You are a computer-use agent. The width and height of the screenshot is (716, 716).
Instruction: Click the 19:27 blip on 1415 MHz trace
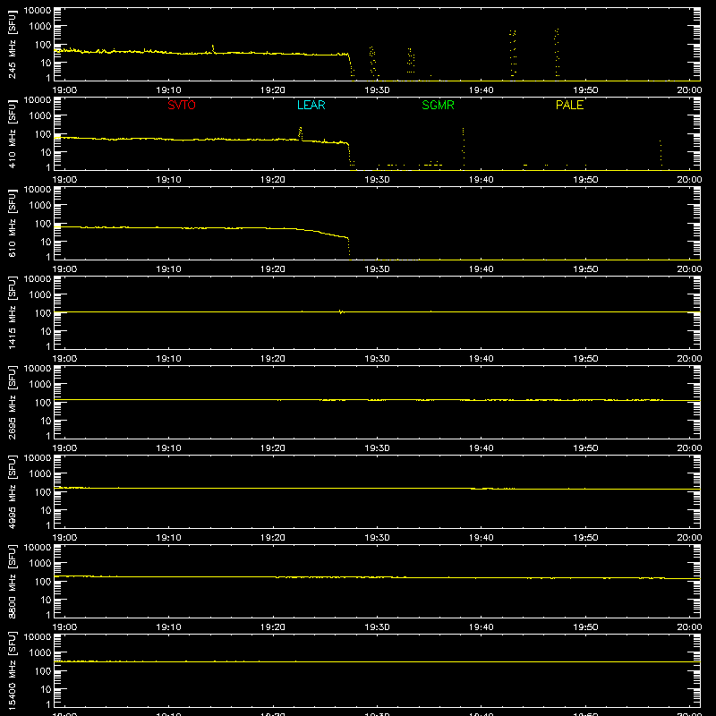click(x=341, y=311)
